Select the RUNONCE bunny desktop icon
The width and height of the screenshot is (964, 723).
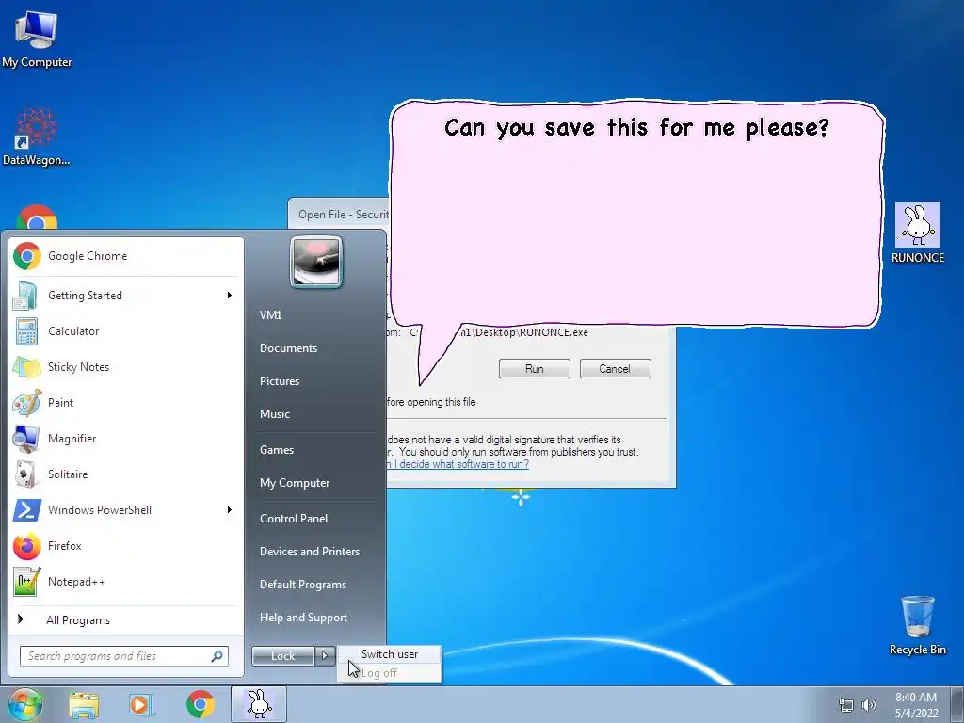pyautogui.click(x=917, y=233)
